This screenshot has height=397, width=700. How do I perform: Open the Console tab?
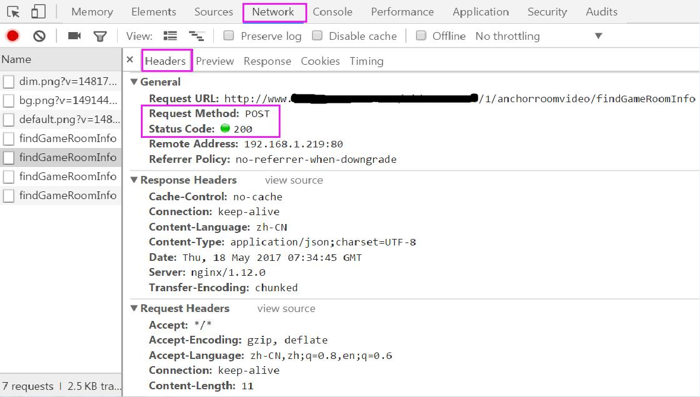pos(332,12)
